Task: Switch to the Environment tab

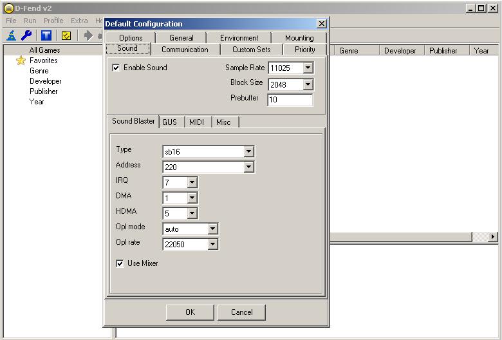Action: 239,38
